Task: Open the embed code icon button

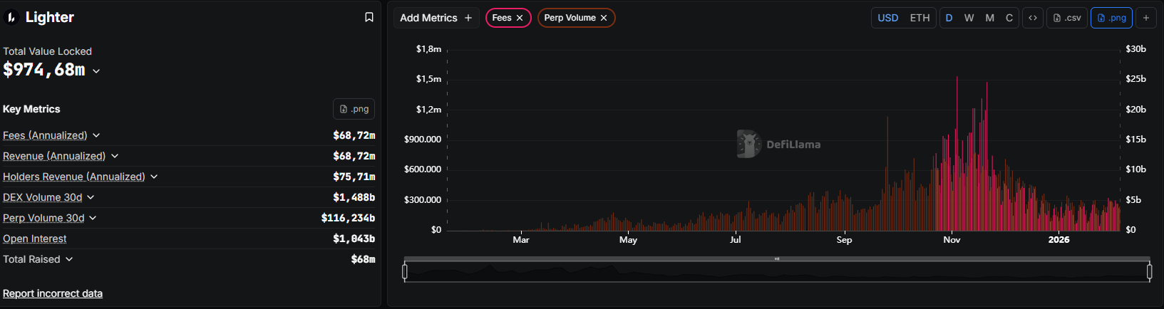Action: click(x=1033, y=18)
